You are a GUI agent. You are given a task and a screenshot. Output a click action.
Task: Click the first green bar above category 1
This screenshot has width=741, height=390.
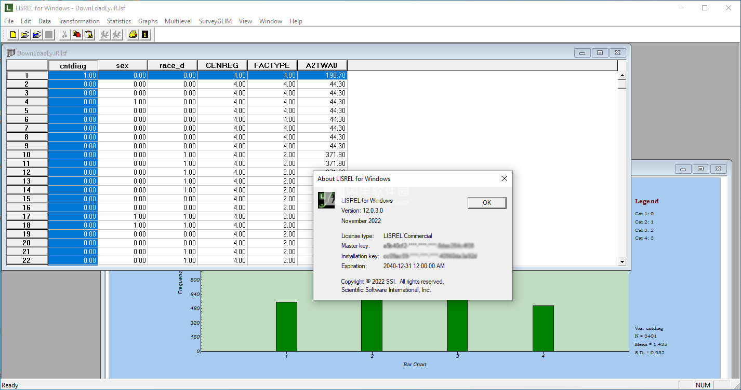[286, 327]
